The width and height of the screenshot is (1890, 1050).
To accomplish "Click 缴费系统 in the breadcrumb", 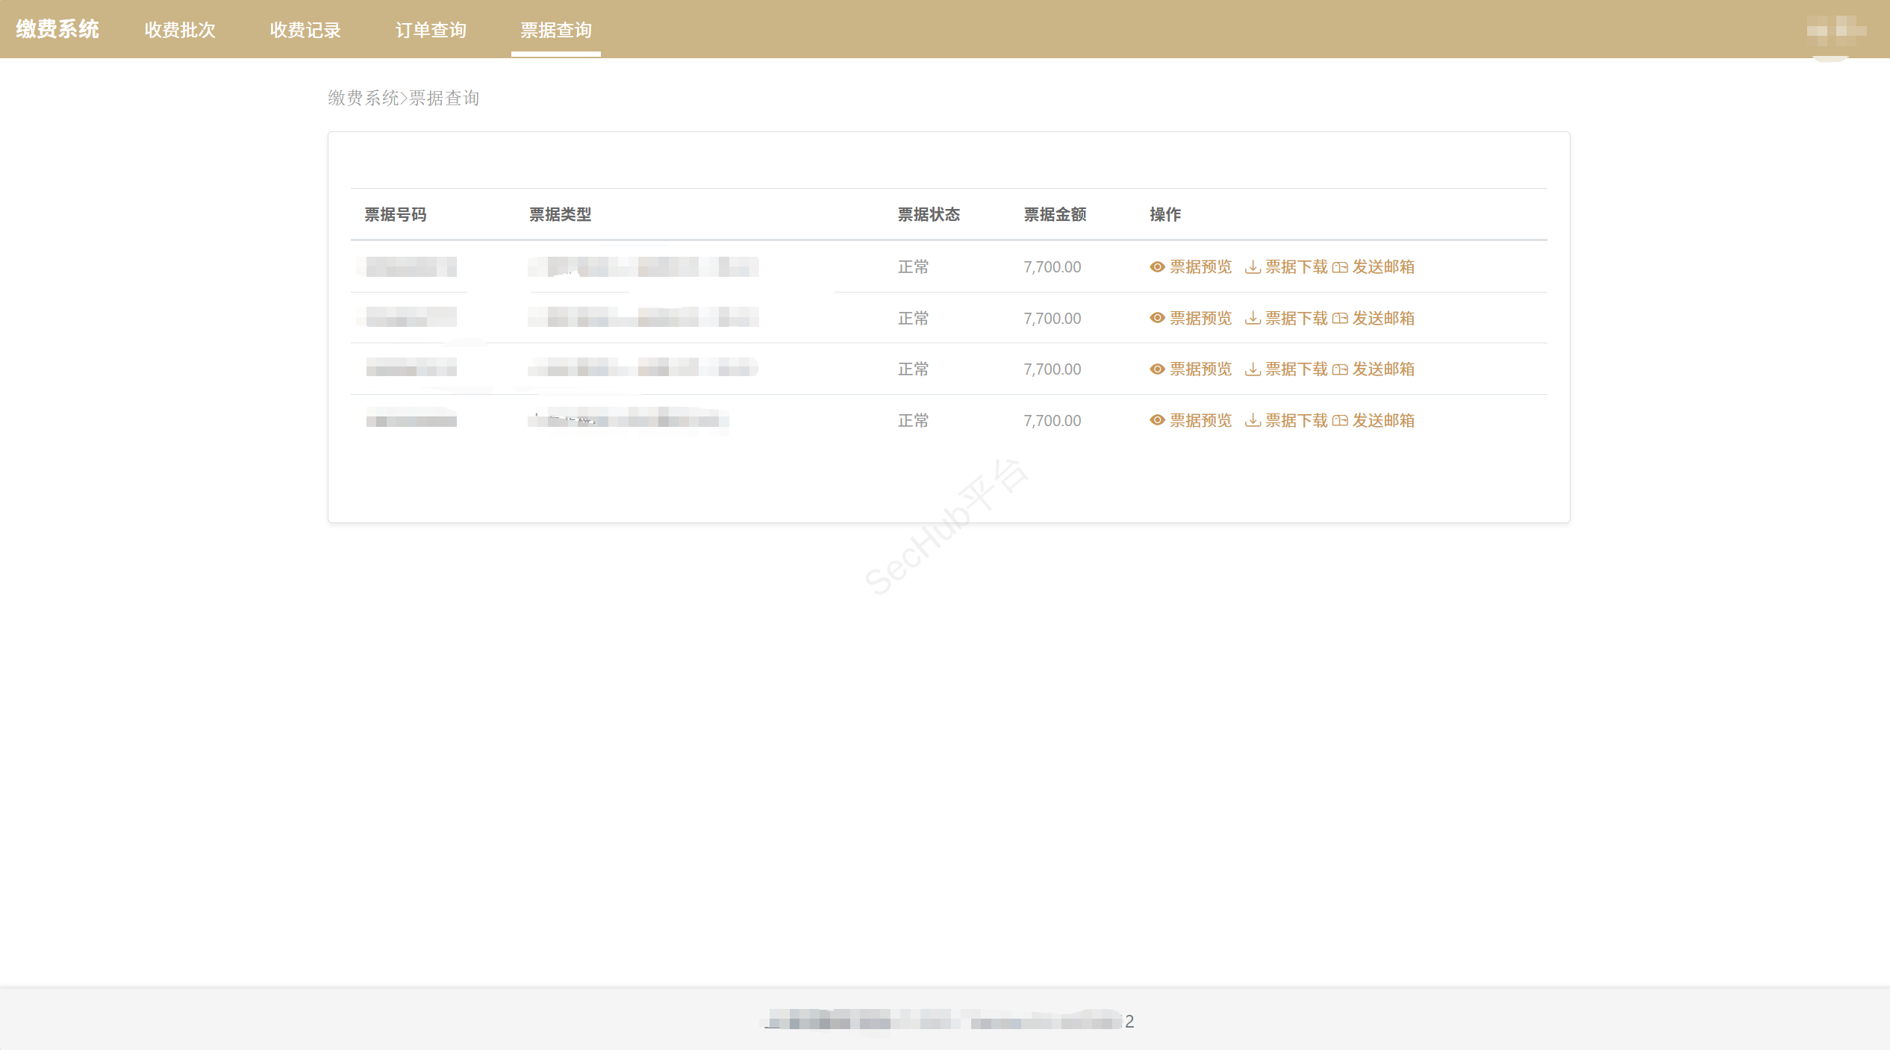I will (364, 98).
